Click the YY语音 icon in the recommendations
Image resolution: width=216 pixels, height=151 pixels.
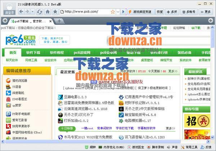tap(8, 87)
